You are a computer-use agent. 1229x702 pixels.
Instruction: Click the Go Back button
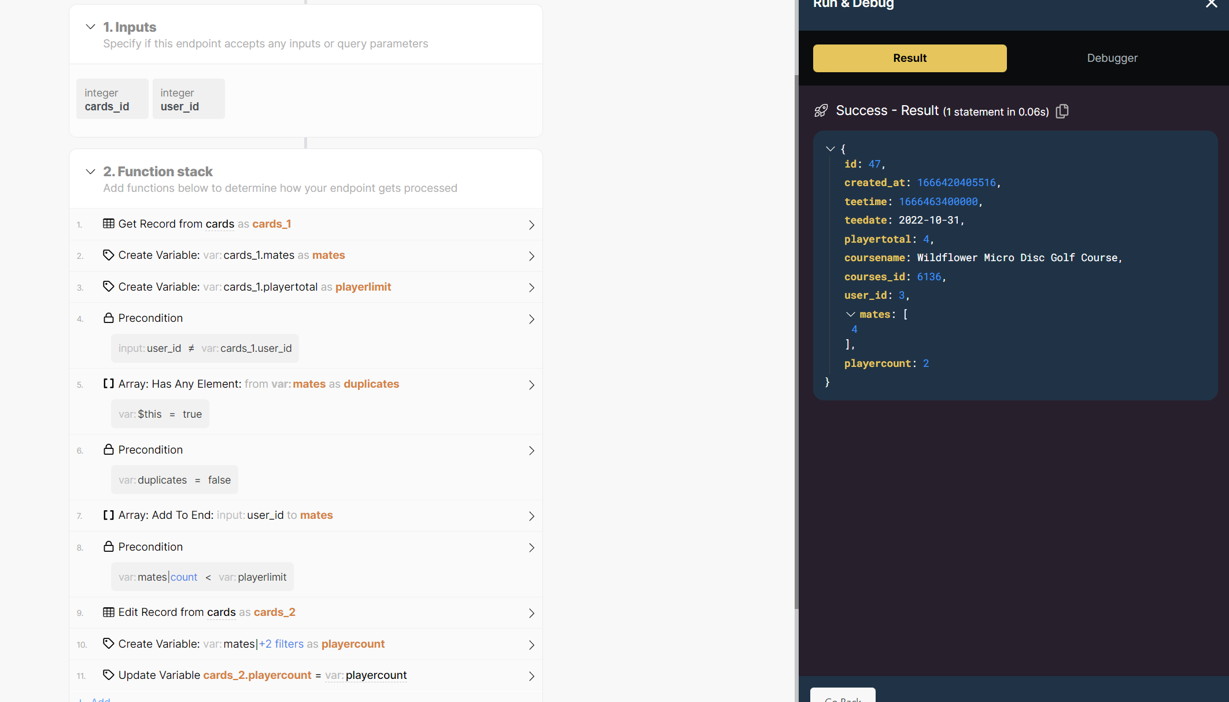point(843,696)
